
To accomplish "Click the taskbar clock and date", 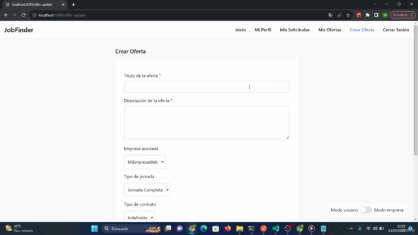I will click(x=397, y=228).
